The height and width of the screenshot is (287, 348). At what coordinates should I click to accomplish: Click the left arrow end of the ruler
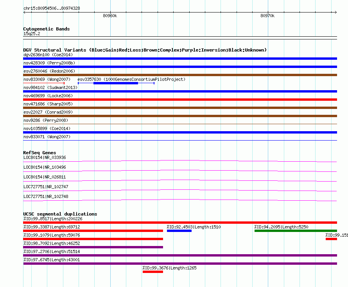(x=24, y=12)
